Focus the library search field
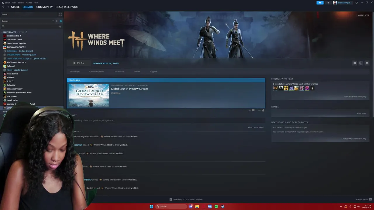374x210 pixels. pyautogui.click(x=29, y=27)
